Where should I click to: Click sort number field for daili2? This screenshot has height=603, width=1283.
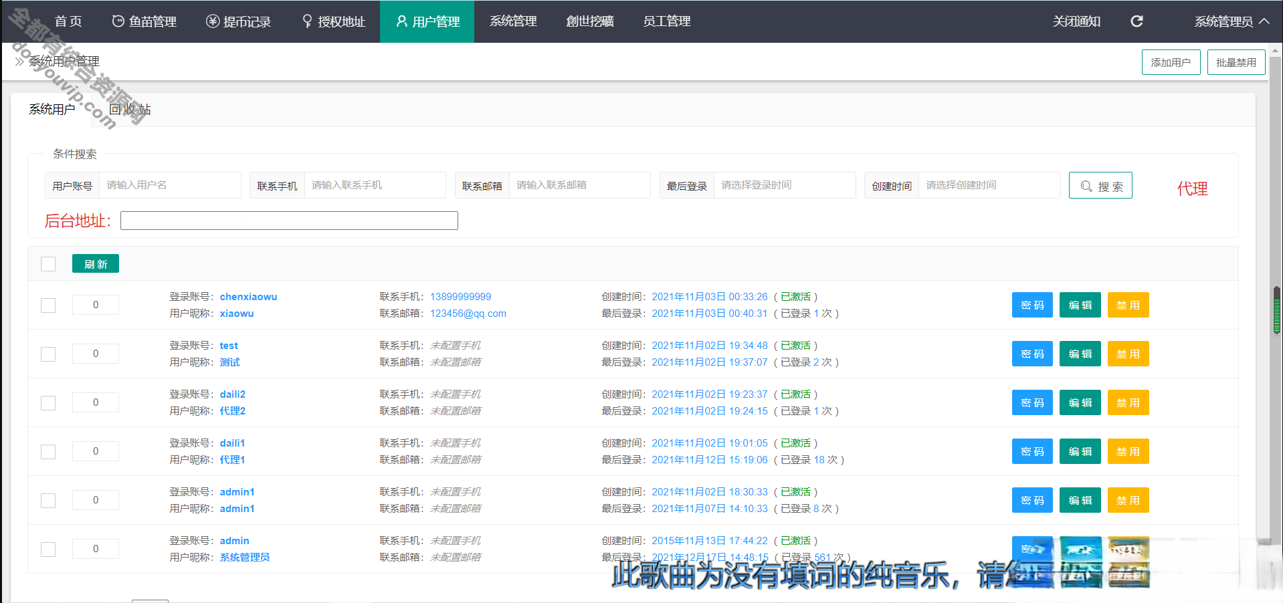tap(96, 402)
